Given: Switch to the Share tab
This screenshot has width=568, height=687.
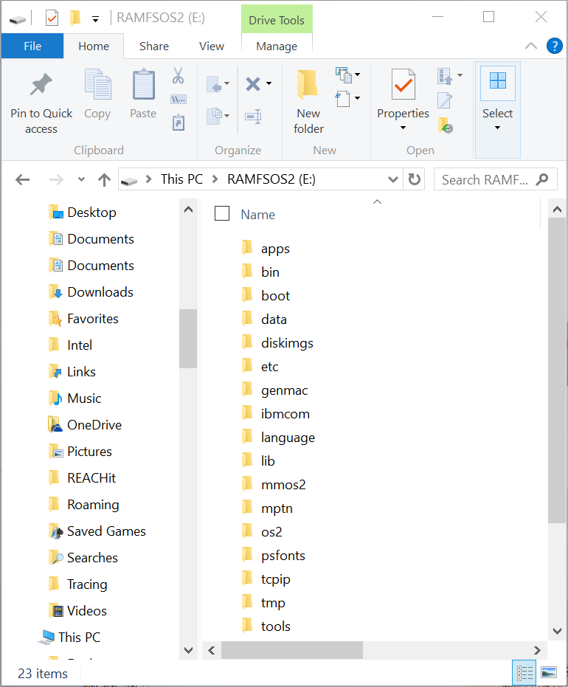Looking at the screenshot, I should tap(153, 46).
